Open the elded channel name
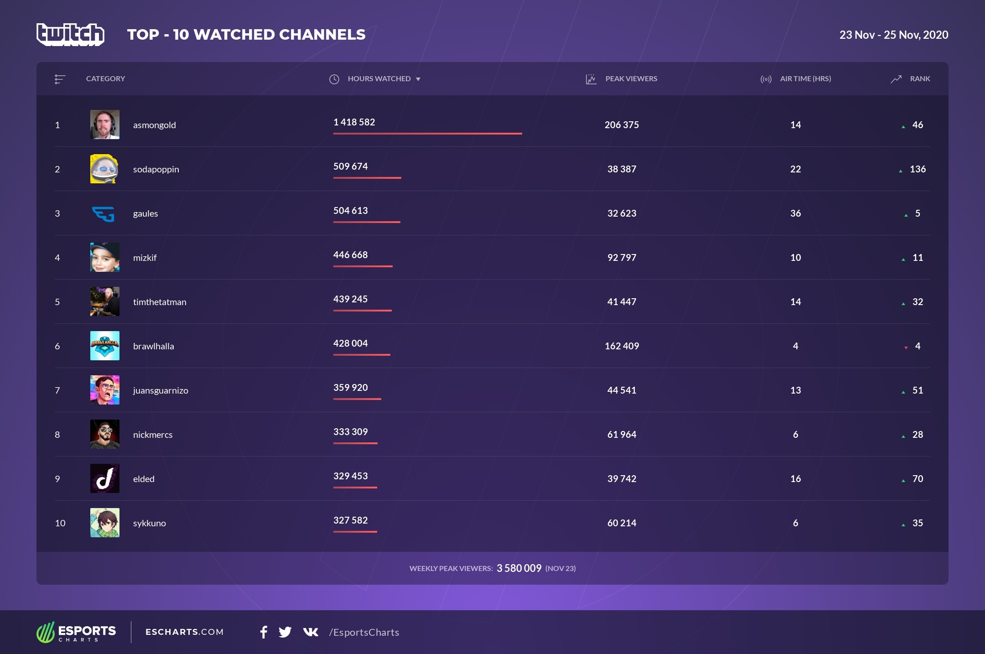 click(144, 479)
